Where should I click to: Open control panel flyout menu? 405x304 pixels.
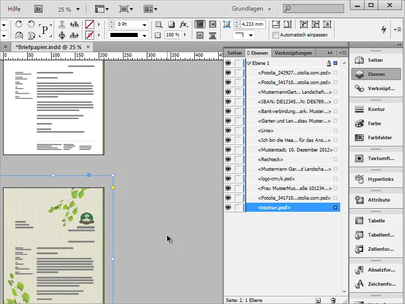pyautogui.click(x=397, y=29)
